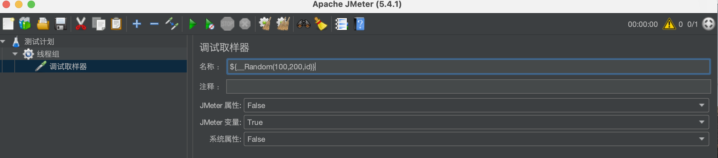Collapse the 线程组 tree node
718x158 pixels.
point(15,54)
